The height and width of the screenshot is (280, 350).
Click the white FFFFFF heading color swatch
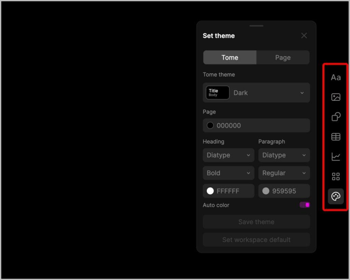coord(210,191)
